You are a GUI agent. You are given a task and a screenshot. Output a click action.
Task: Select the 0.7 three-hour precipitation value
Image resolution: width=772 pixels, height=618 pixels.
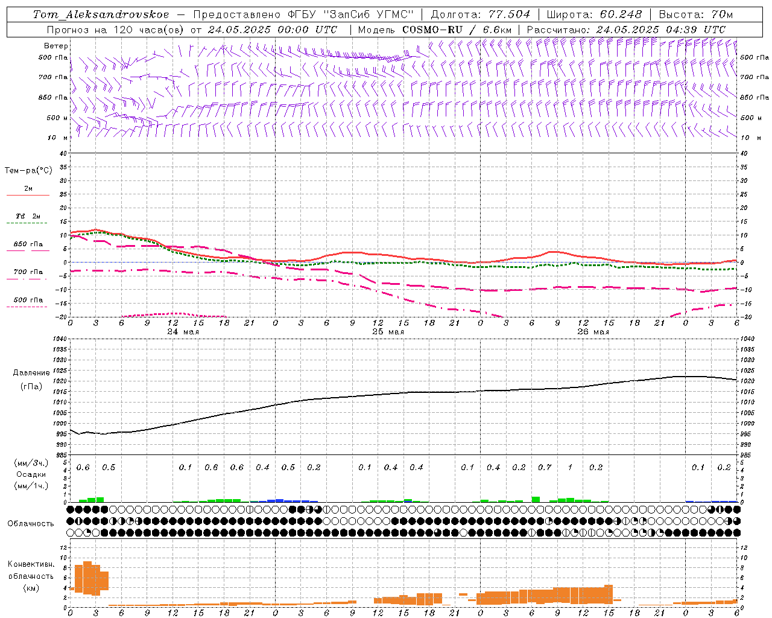pyautogui.click(x=545, y=468)
